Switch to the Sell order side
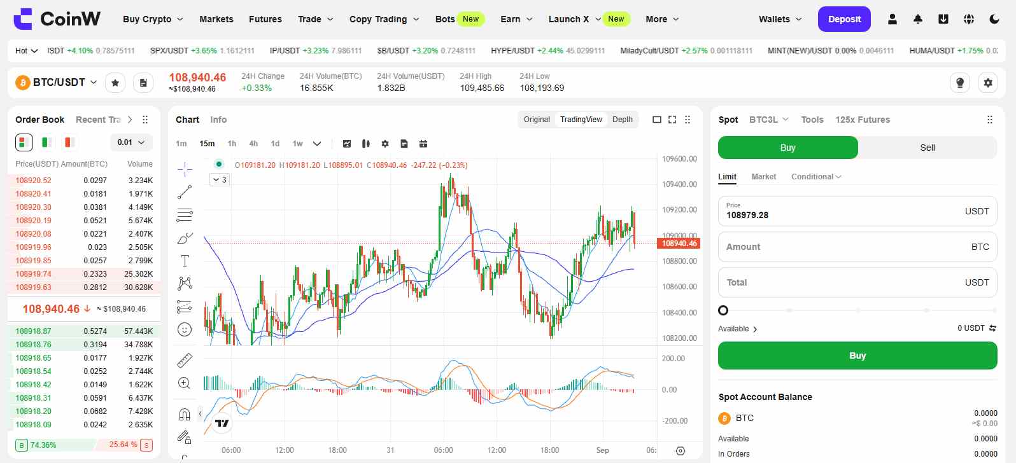This screenshot has width=1016, height=463. (x=927, y=148)
